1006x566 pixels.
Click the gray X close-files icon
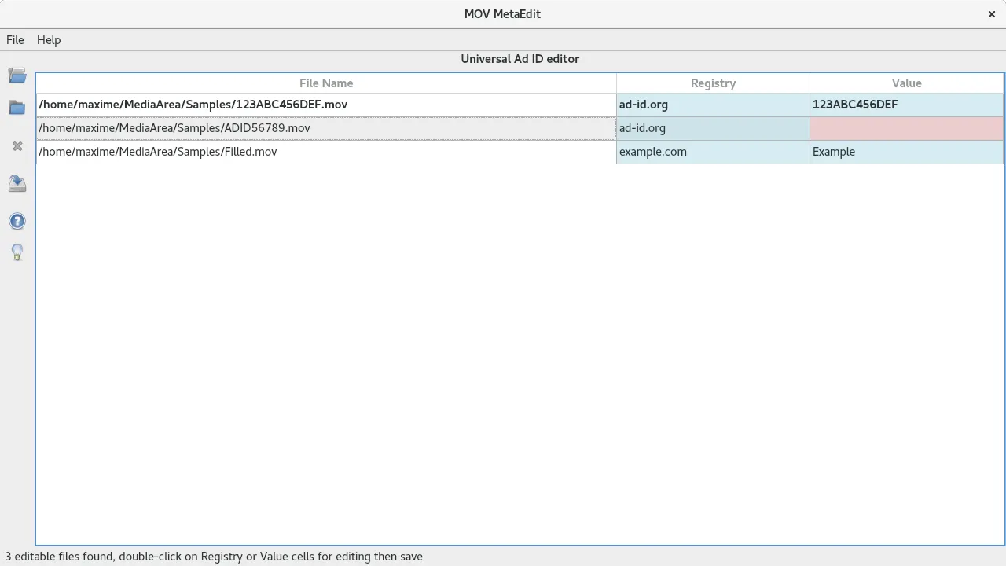17,146
